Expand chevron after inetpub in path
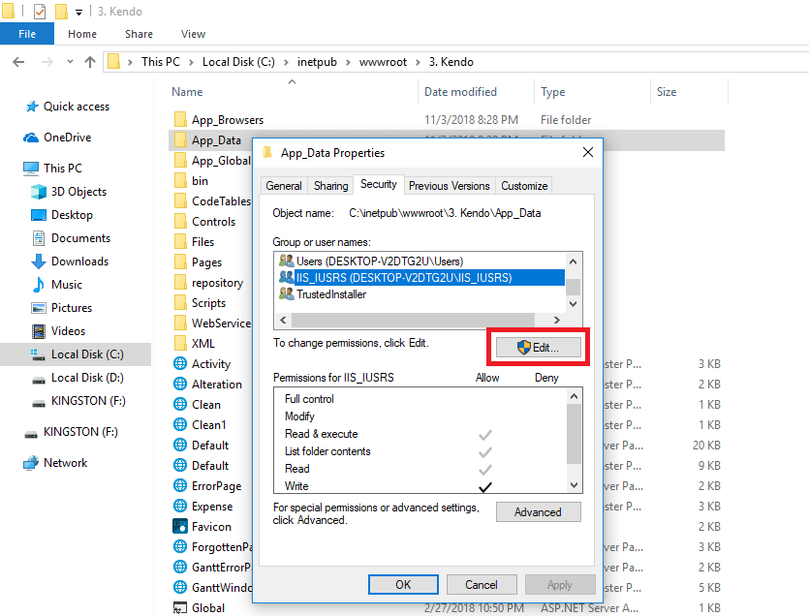The image size is (809, 616). tap(348, 62)
